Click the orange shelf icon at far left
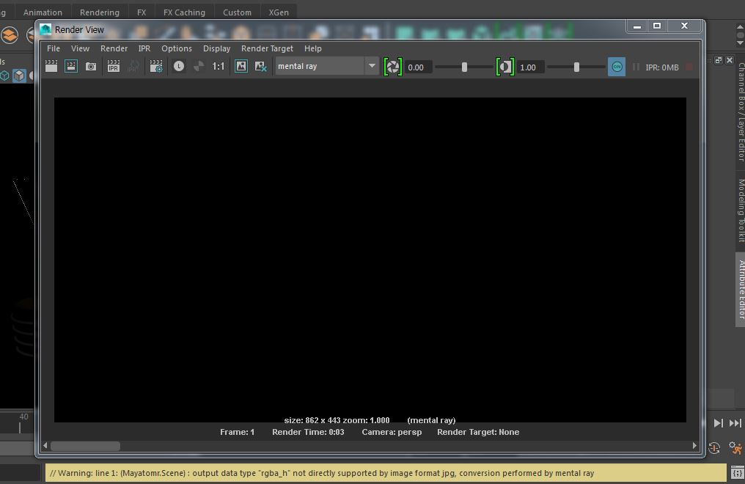This screenshot has width=745, height=484. click(x=10, y=36)
